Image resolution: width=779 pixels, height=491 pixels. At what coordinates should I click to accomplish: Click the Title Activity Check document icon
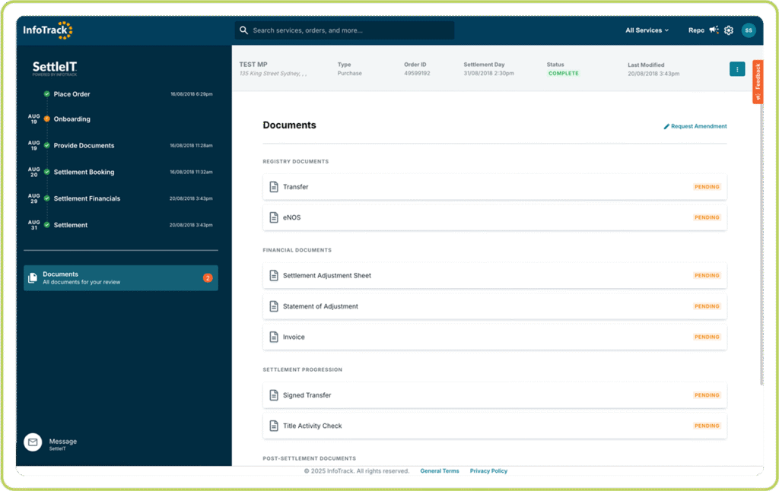(x=274, y=426)
